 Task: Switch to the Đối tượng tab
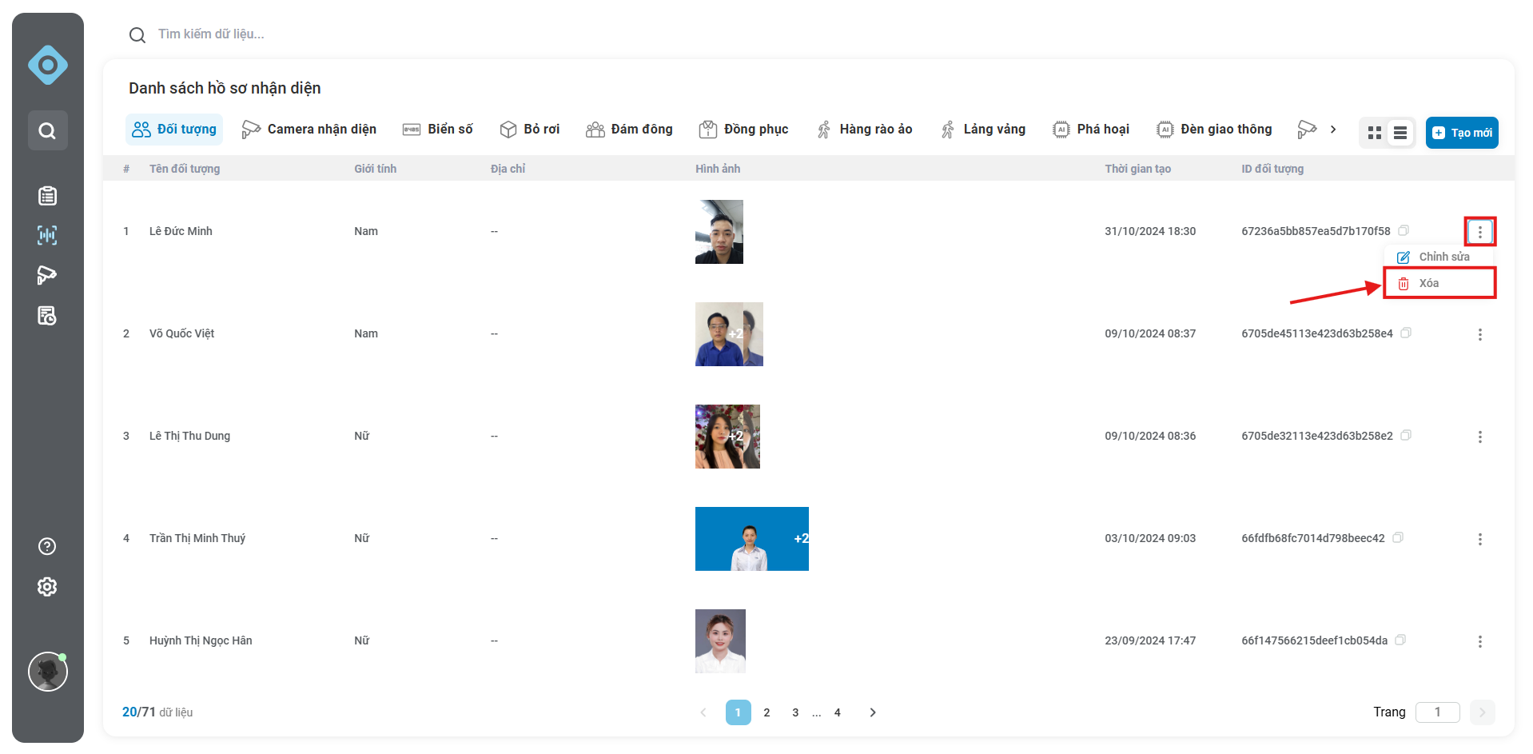tap(174, 130)
